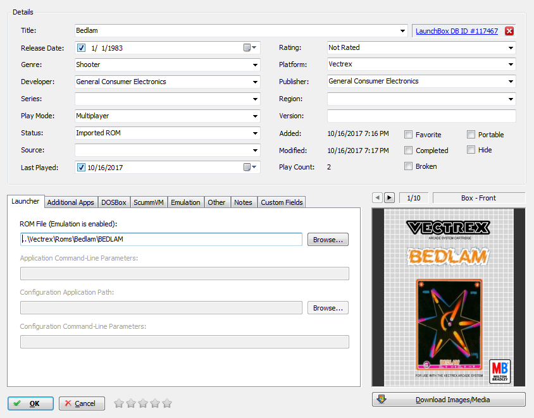Screen dimensions: 534x418
Task: Mark the game as Favorite
Action: click(408, 135)
